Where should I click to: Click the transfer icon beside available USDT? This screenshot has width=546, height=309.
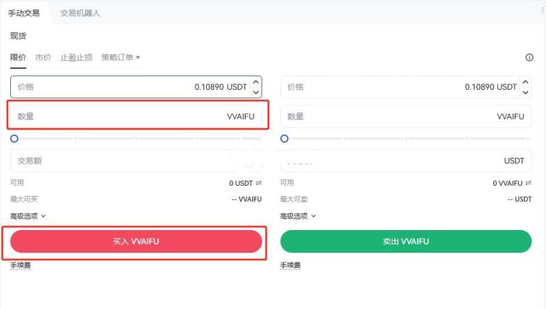point(259,183)
